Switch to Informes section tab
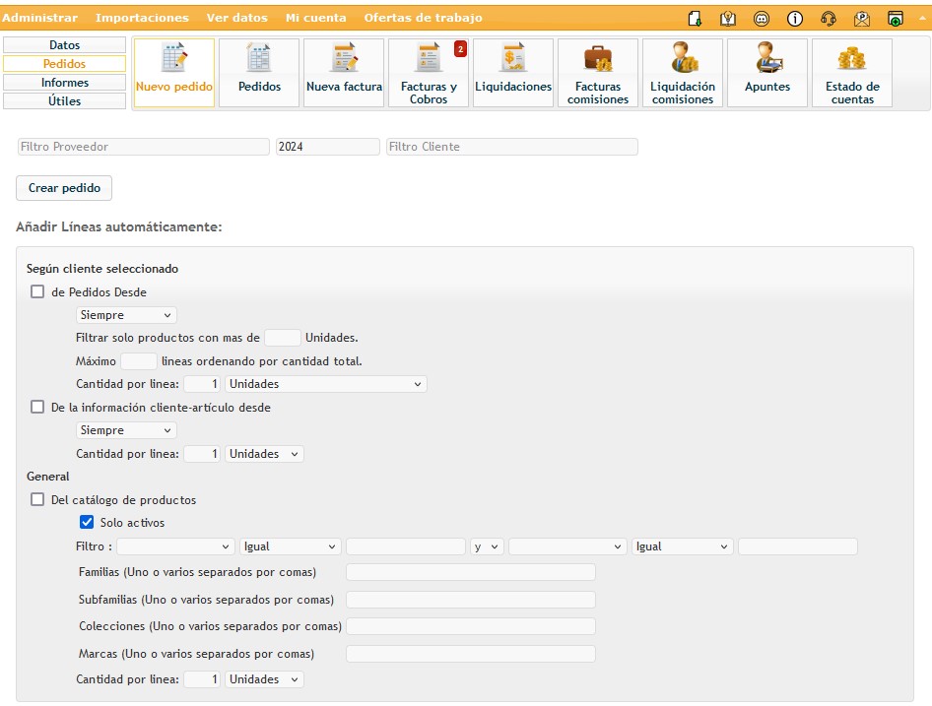The image size is (932, 706). tap(64, 82)
